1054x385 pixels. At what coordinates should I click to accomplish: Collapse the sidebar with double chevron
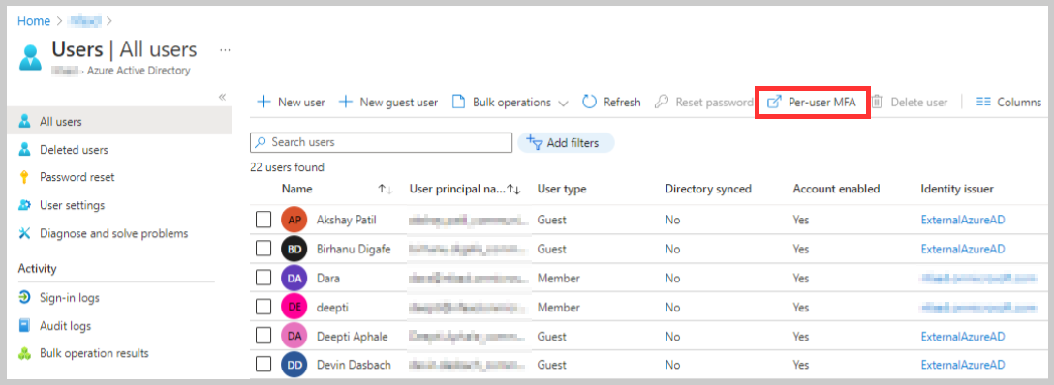tap(223, 97)
